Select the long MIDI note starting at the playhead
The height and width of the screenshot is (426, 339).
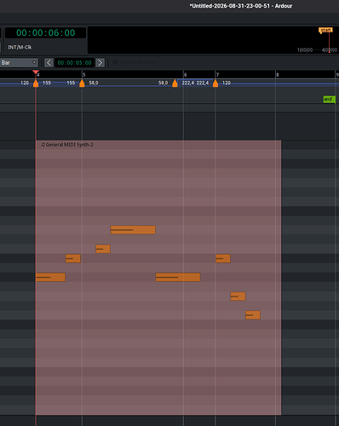point(50,277)
